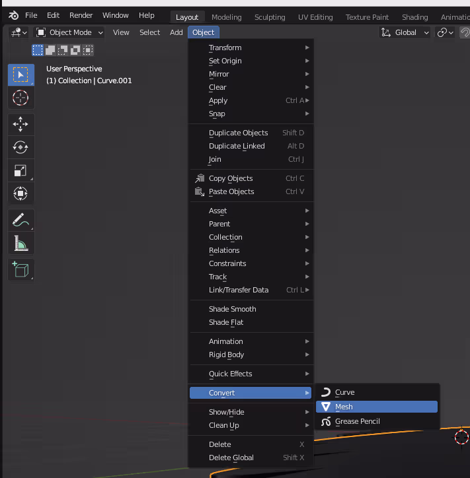Select the Transform tool
This screenshot has width=470, height=478.
click(x=20, y=193)
